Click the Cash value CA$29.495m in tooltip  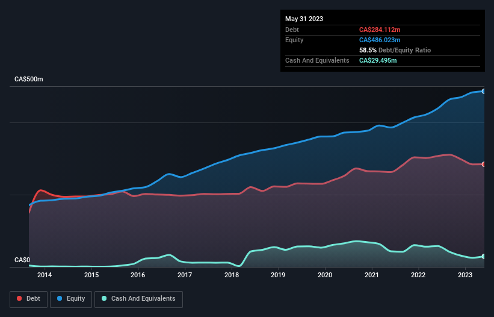(378, 60)
